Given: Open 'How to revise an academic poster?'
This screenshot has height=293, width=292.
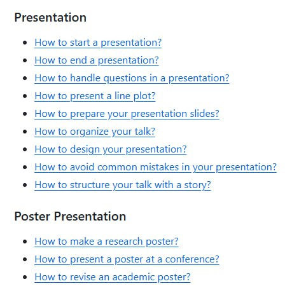Looking at the screenshot, I should coord(113,277).
